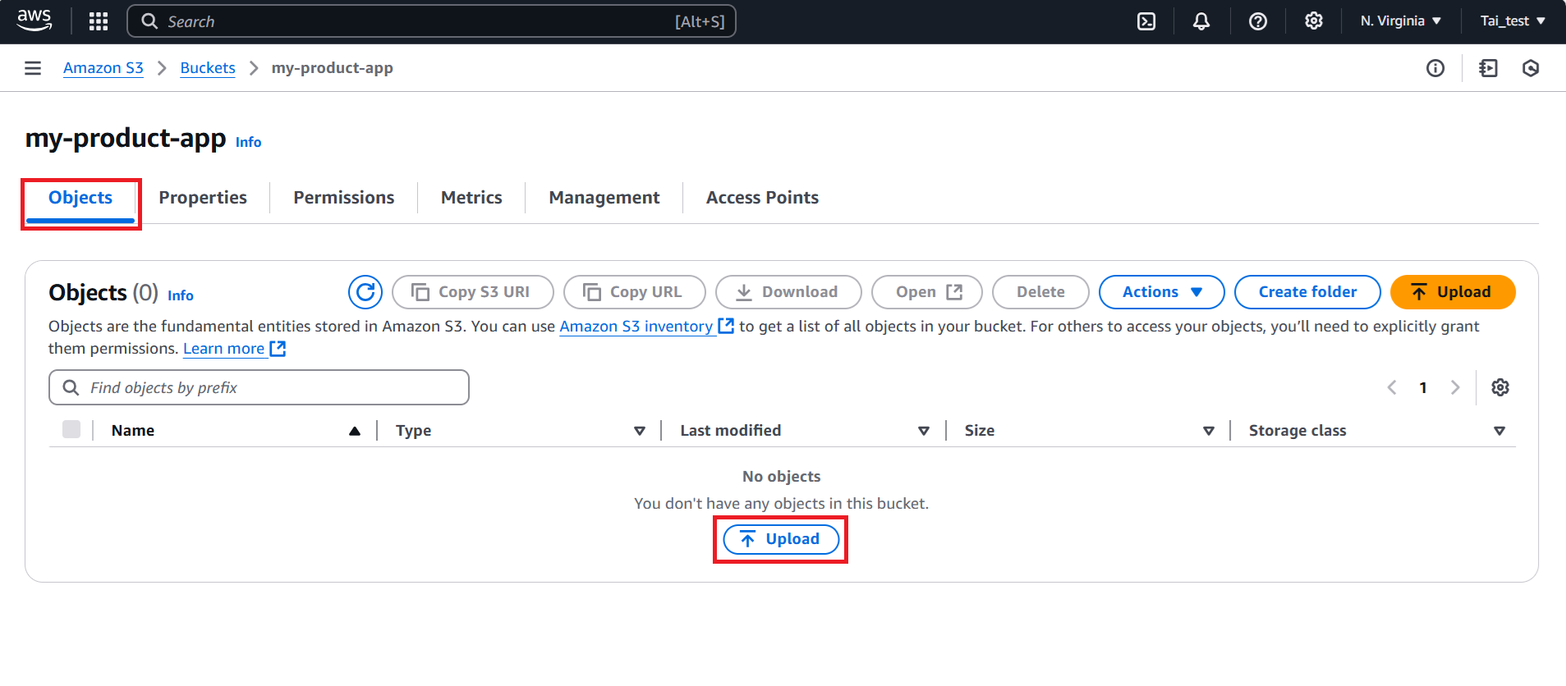Click the orange Upload button
The width and height of the screenshot is (1566, 686).
[x=1453, y=292]
